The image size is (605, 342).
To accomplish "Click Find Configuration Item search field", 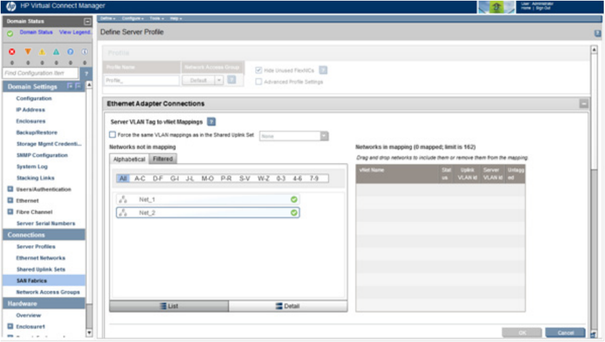I will (41, 73).
